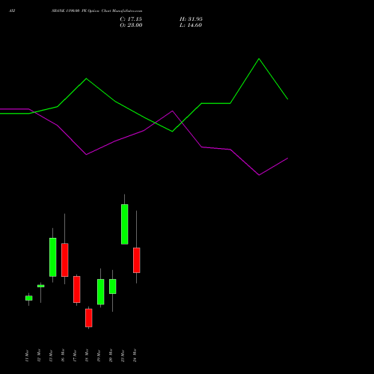This screenshot has width=374, height=374.
Task: Select the green candle for 20 Mar
Action: (x=113, y=286)
